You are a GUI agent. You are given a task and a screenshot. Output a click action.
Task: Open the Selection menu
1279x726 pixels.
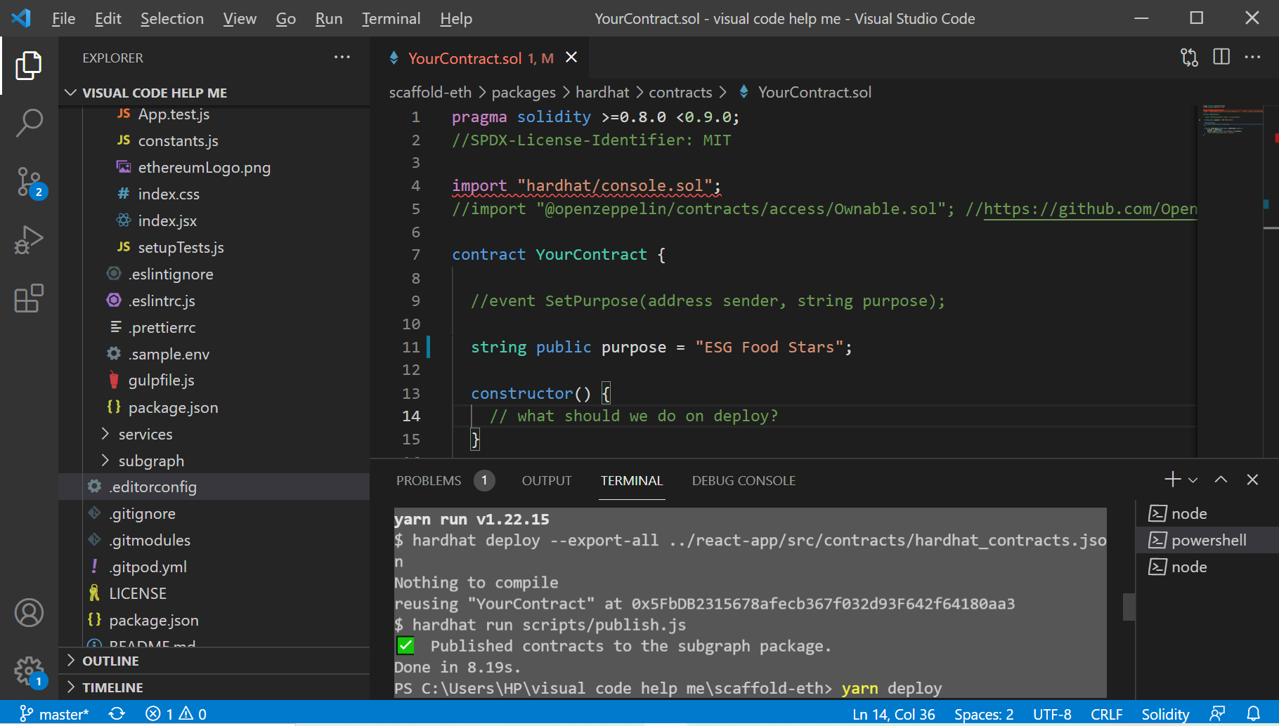coord(172,19)
